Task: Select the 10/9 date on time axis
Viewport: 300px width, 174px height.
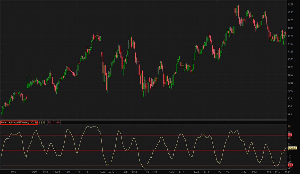Action: (14, 172)
